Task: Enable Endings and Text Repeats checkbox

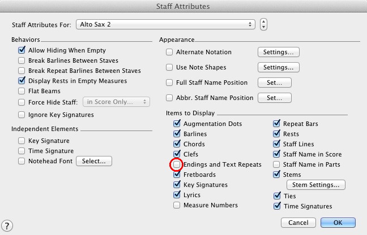Action: click(x=178, y=164)
